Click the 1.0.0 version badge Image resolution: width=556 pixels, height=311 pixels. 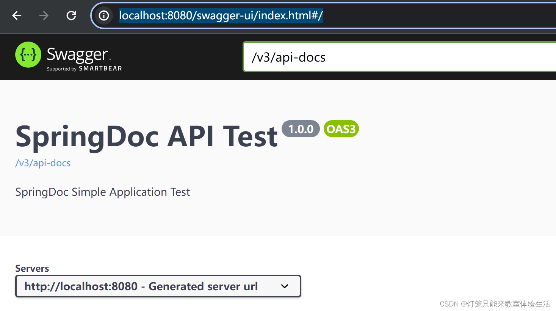pyautogui.click(x=301, y=129)
